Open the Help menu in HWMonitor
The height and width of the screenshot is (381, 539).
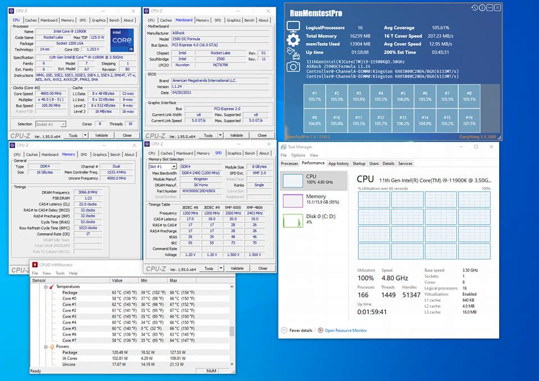click(x=73, y=273)
